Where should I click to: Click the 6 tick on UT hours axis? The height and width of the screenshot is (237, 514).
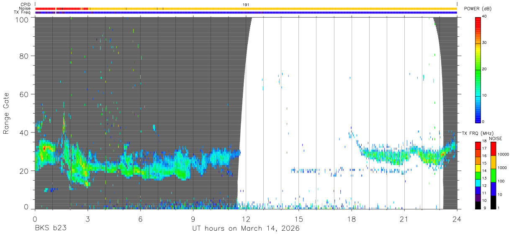[141, 219]
